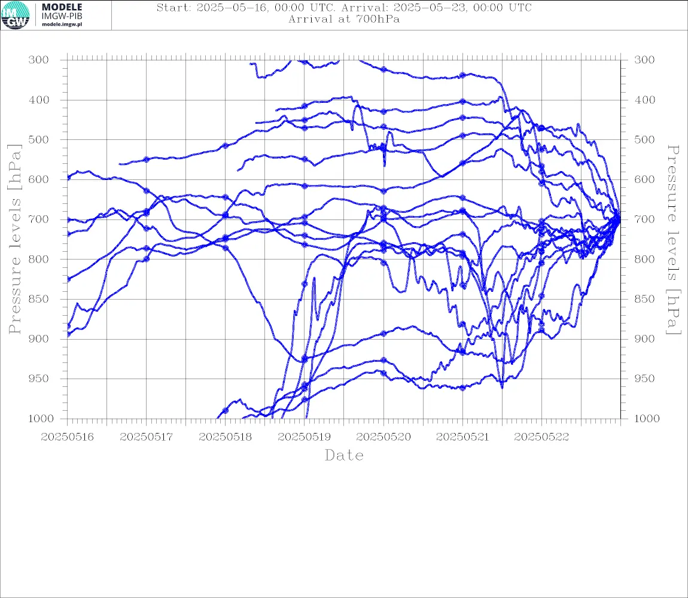
Task: Click the right axis 800 label
Action: (644, 260)
